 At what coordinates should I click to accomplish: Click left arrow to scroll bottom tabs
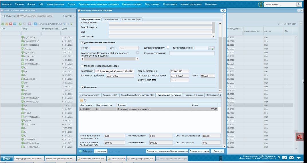80,95
